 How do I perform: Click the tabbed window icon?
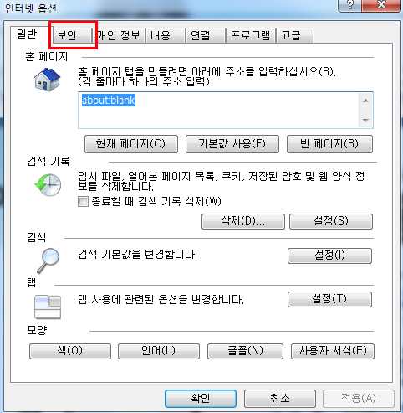coord(48,307)
